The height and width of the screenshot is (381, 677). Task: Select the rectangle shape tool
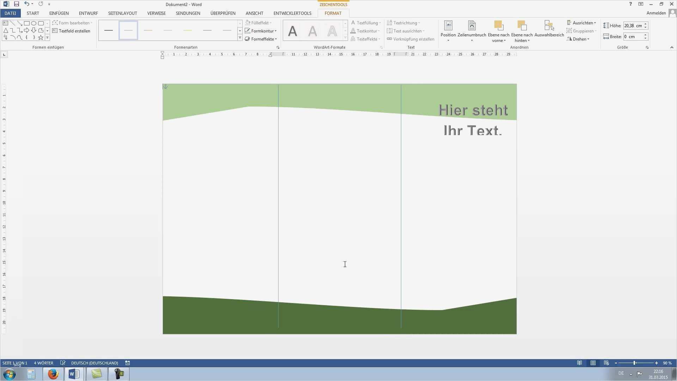click(x=27, y=23)
